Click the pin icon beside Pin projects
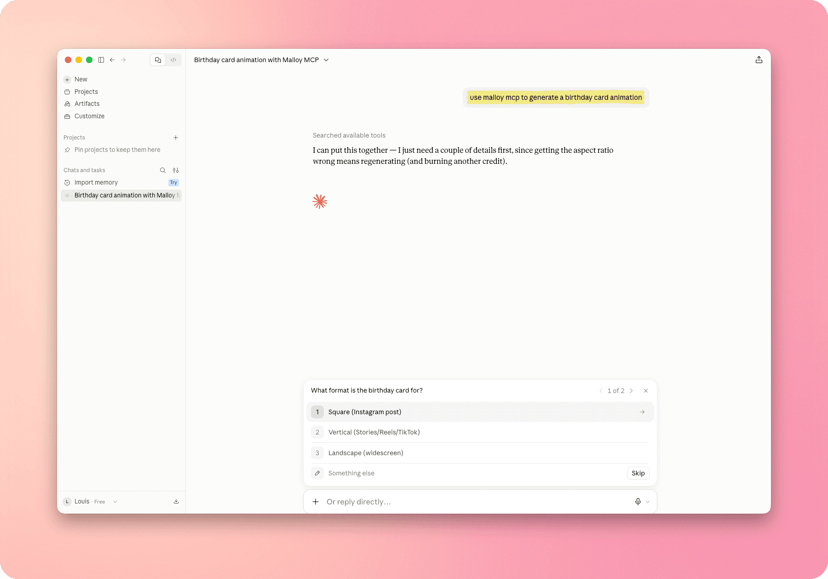Viewport: 828px width, 579px height. 67,150
